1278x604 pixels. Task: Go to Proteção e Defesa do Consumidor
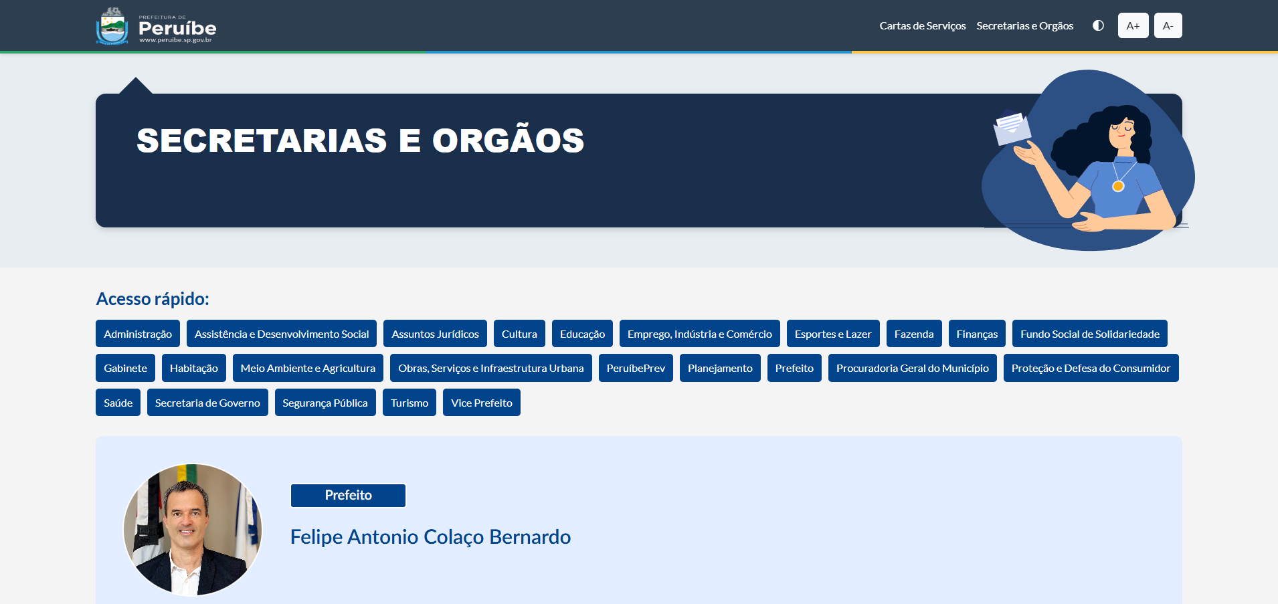(x=1091, y=368)
